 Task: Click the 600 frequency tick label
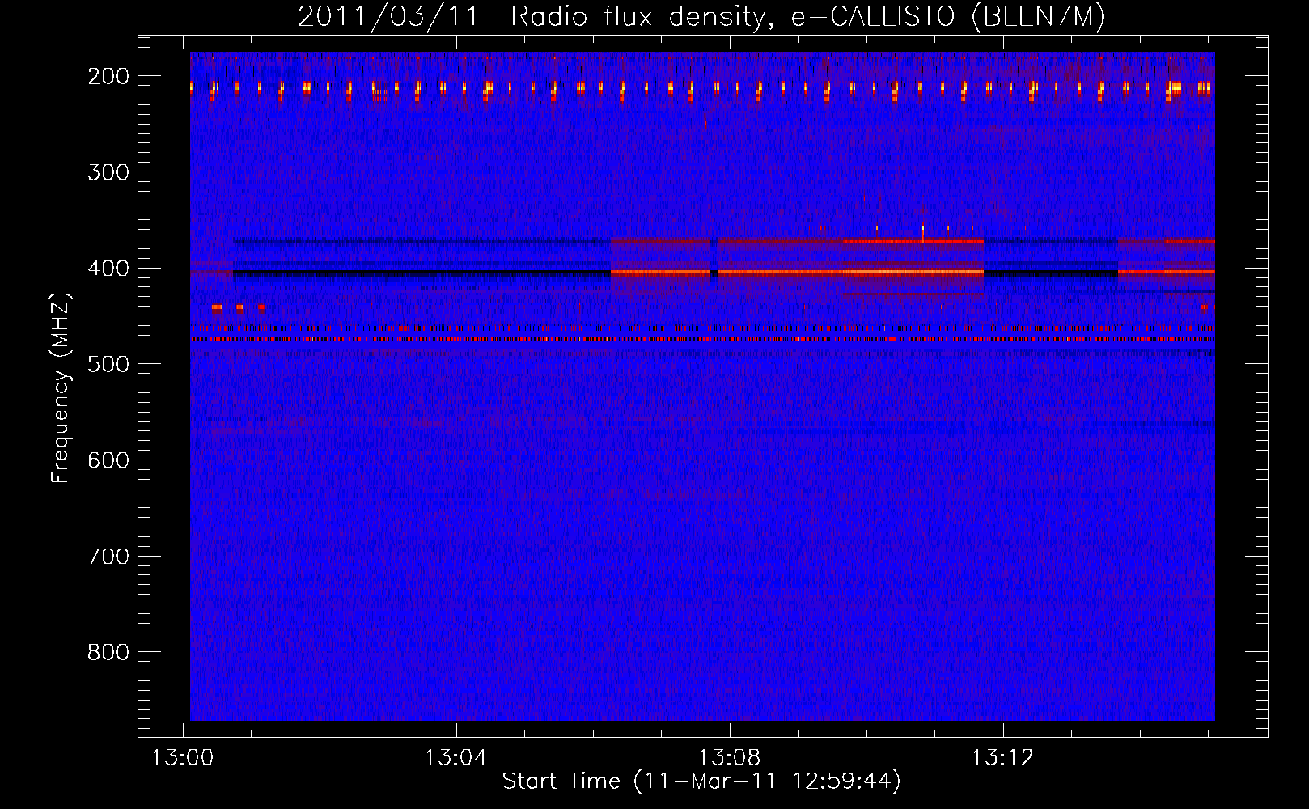tap(108, 460)
